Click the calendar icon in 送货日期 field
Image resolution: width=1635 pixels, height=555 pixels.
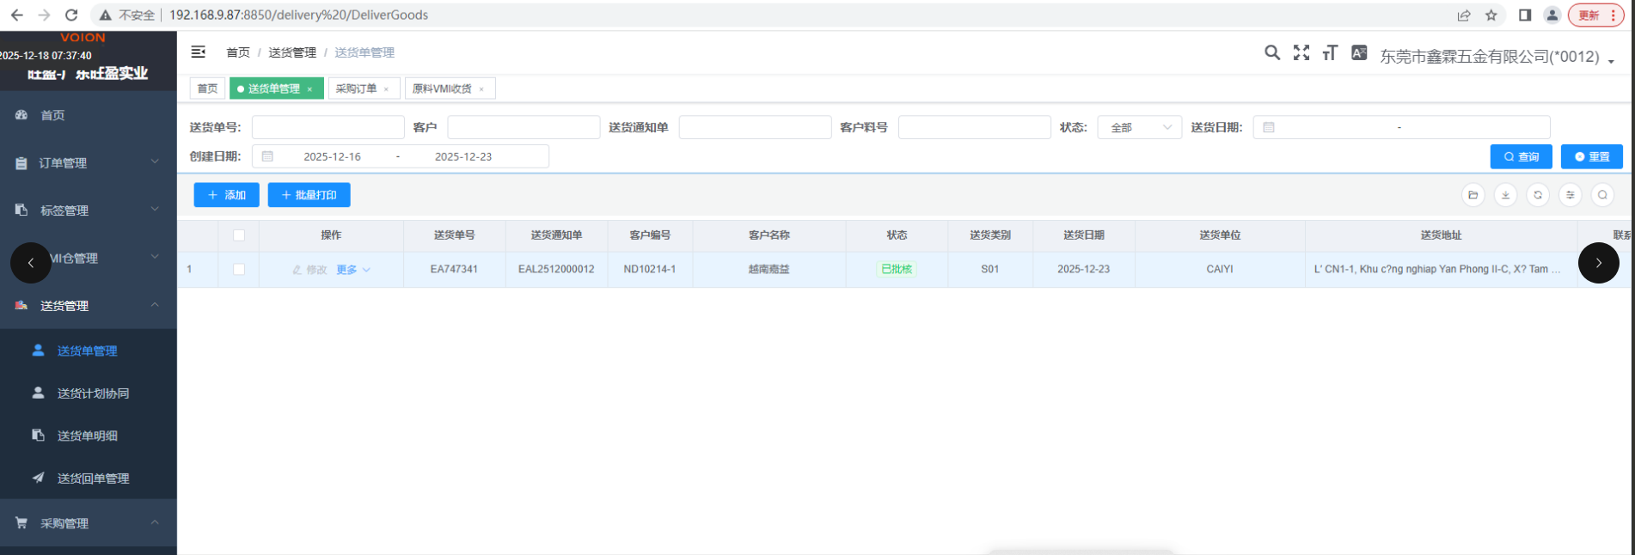[1269, 127]
